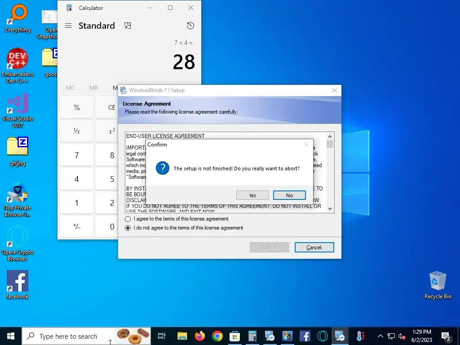This screenshot has width=460, height=345.
Task: Click thermometer tray icon in taskbar
Action: (x=361, y=336)
